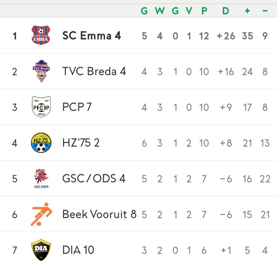Screen dimensions: 277x266
Task: Click the SC Emma club logo
Action: point(41,35)
